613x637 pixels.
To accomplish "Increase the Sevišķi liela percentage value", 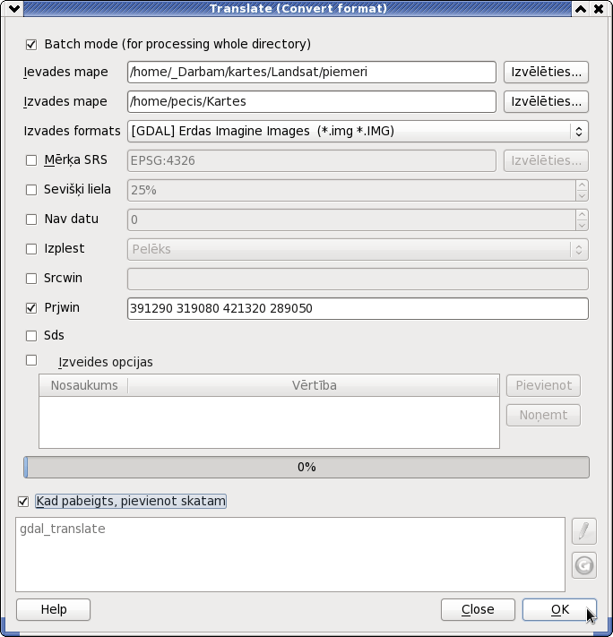I will (x=583, y=185).
